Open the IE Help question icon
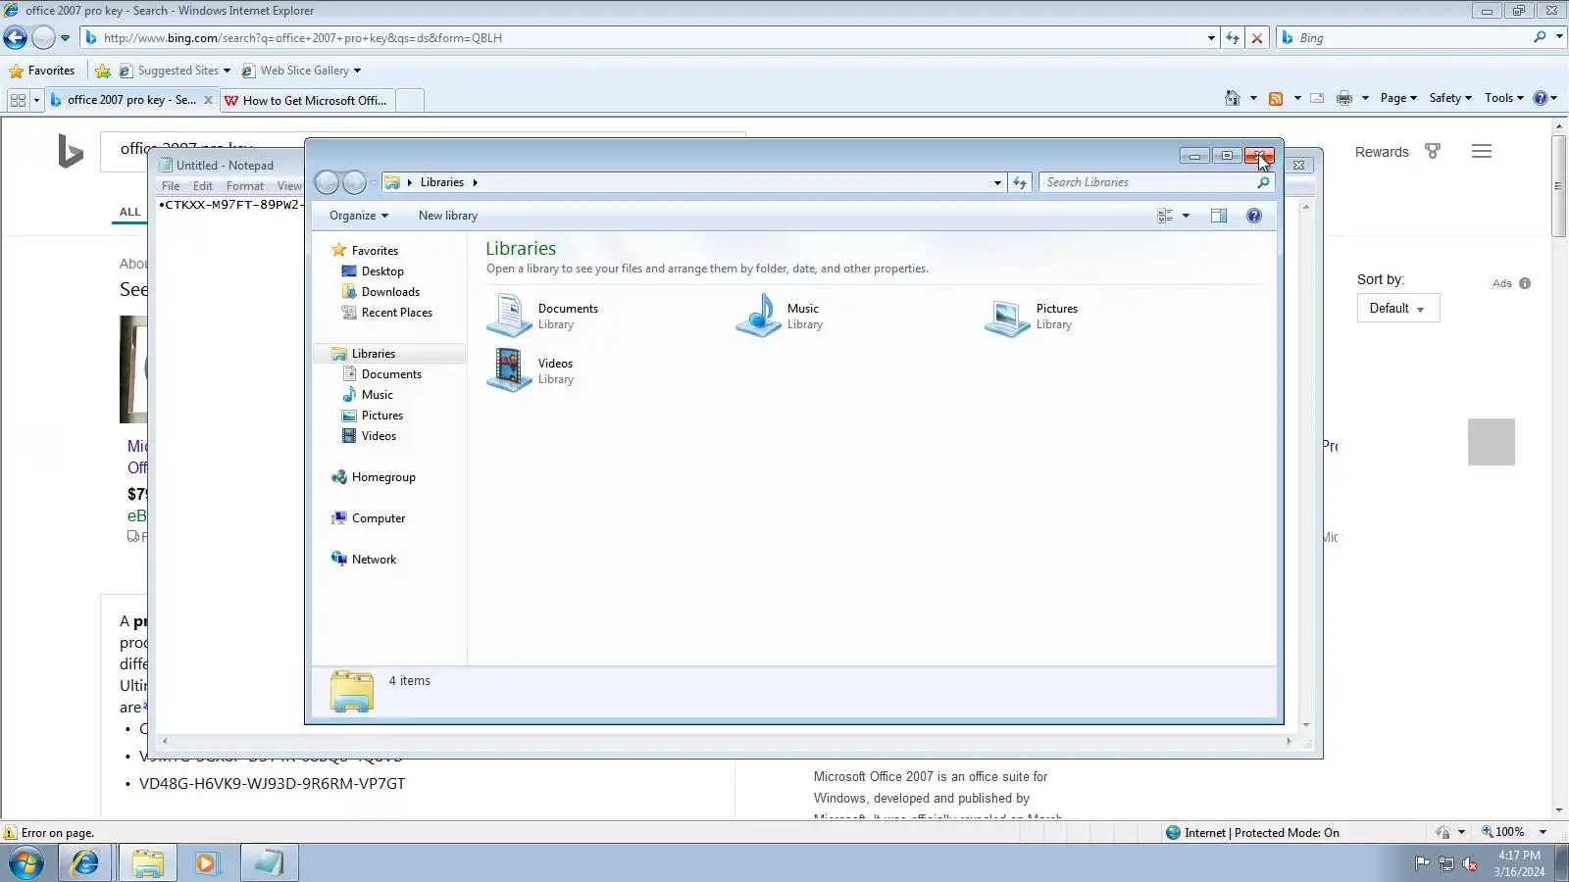1569x882 pixels. tap(1541, 98)
